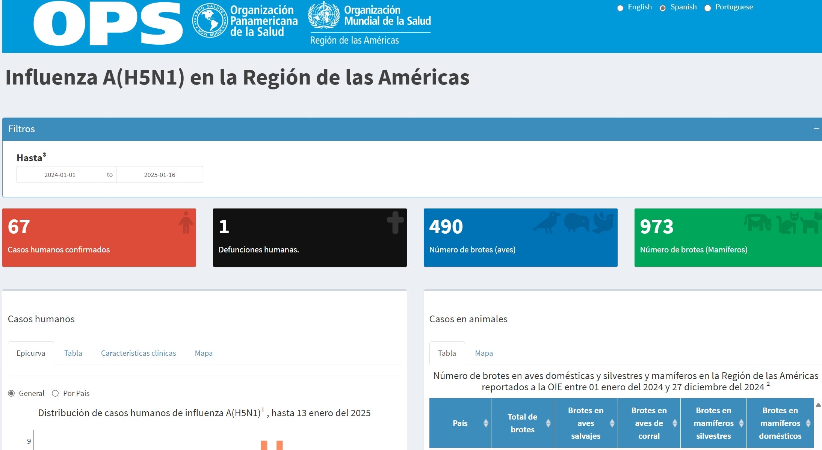This screenshot has height=450, width=822.
Task: Click the end date field 2025-01-16
Action: (160, 175)
